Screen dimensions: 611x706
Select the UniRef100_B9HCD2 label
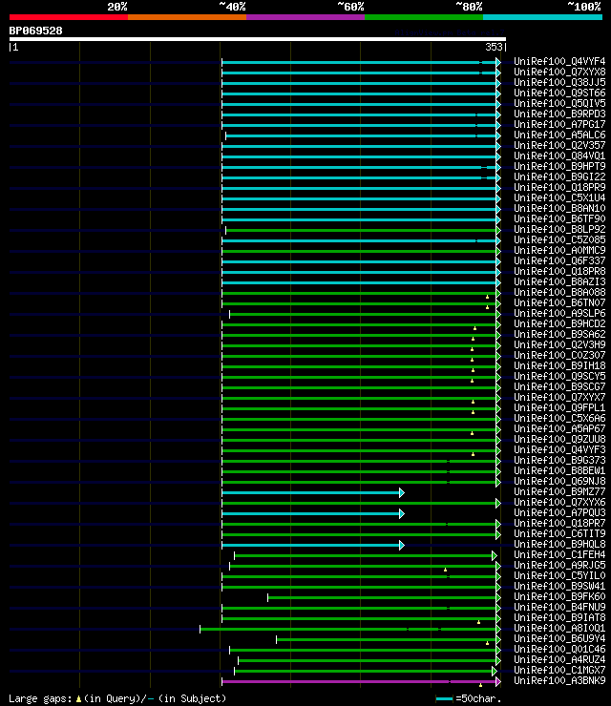559,323
